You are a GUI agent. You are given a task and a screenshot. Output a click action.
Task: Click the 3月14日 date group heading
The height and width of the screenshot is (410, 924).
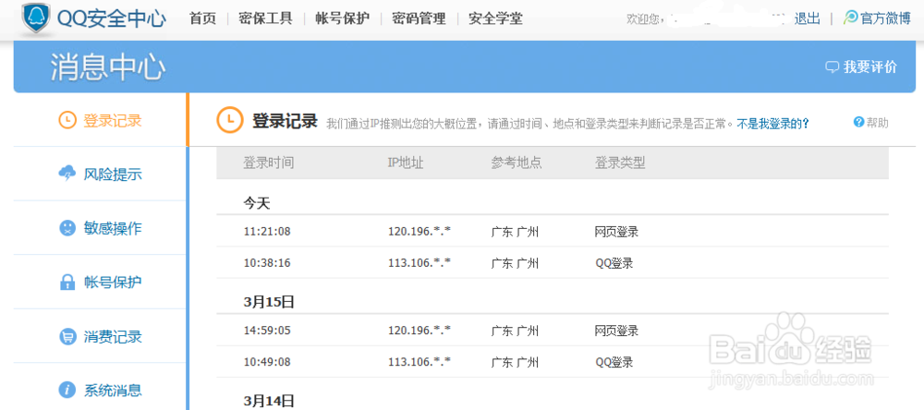(269, 401)
